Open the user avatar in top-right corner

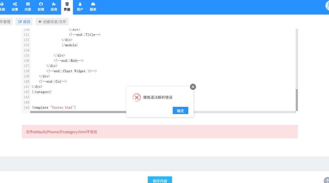pyautogui.click(x=326, y=6)
